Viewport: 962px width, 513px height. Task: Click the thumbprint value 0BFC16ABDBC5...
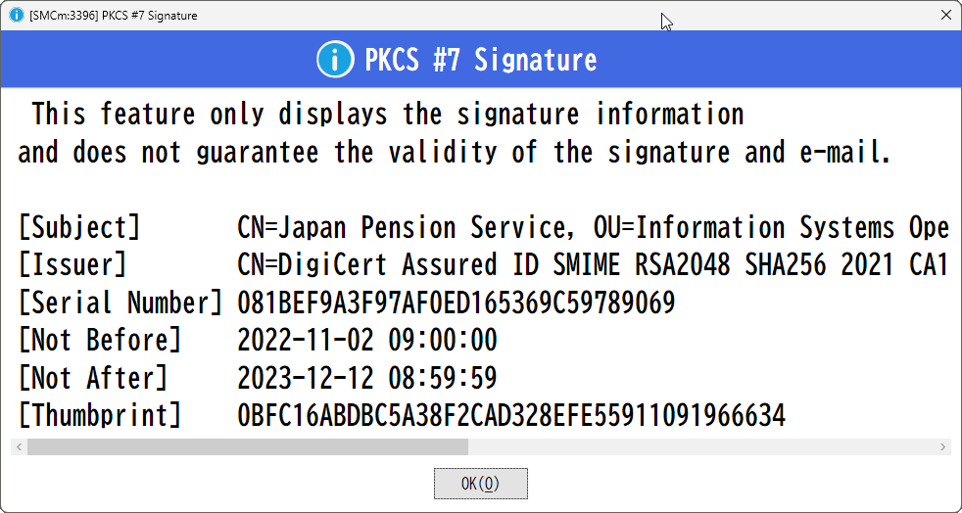(511, 415)
